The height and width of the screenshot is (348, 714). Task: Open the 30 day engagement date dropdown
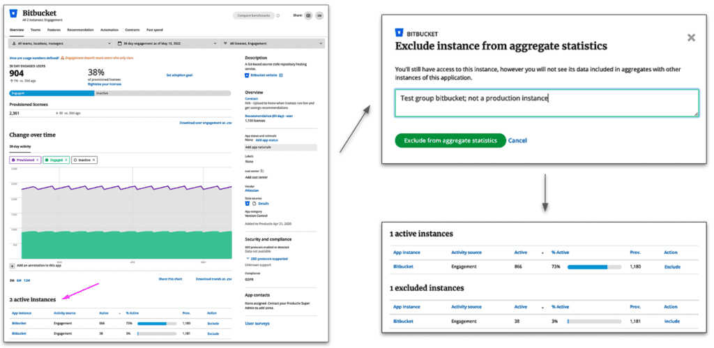(x=167, y=44)
